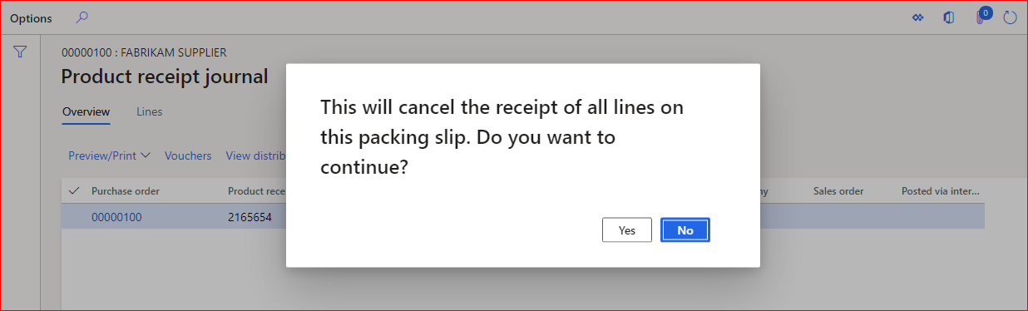Open the Office app icon
Screen dimensions: 1028x311
pos(949,17)
